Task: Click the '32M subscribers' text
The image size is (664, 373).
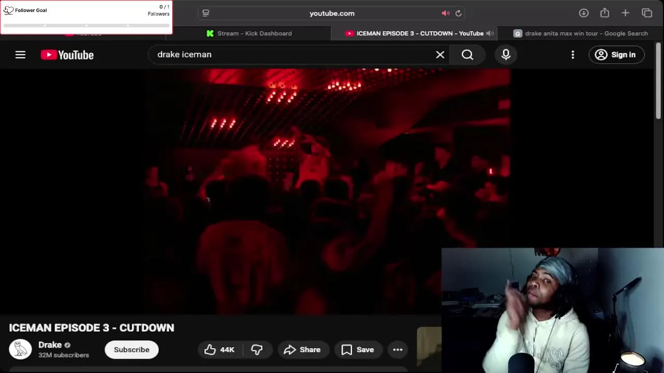Action: (64, 355)
